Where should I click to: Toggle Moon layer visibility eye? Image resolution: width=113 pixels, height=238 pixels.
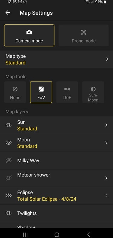click(x=9, y=143)
